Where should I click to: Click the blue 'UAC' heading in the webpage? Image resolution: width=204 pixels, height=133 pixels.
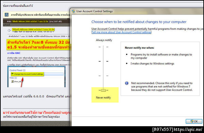pos(14,53)
